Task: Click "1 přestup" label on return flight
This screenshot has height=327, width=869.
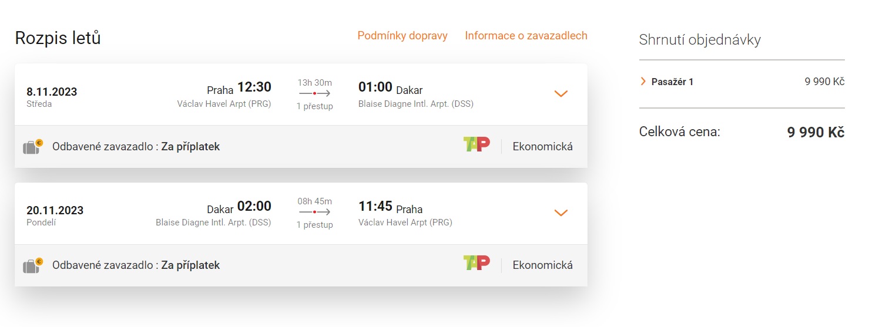Action: [x=314, y=225]
